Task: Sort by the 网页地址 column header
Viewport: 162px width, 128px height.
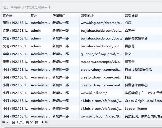Action: [102, 16]
